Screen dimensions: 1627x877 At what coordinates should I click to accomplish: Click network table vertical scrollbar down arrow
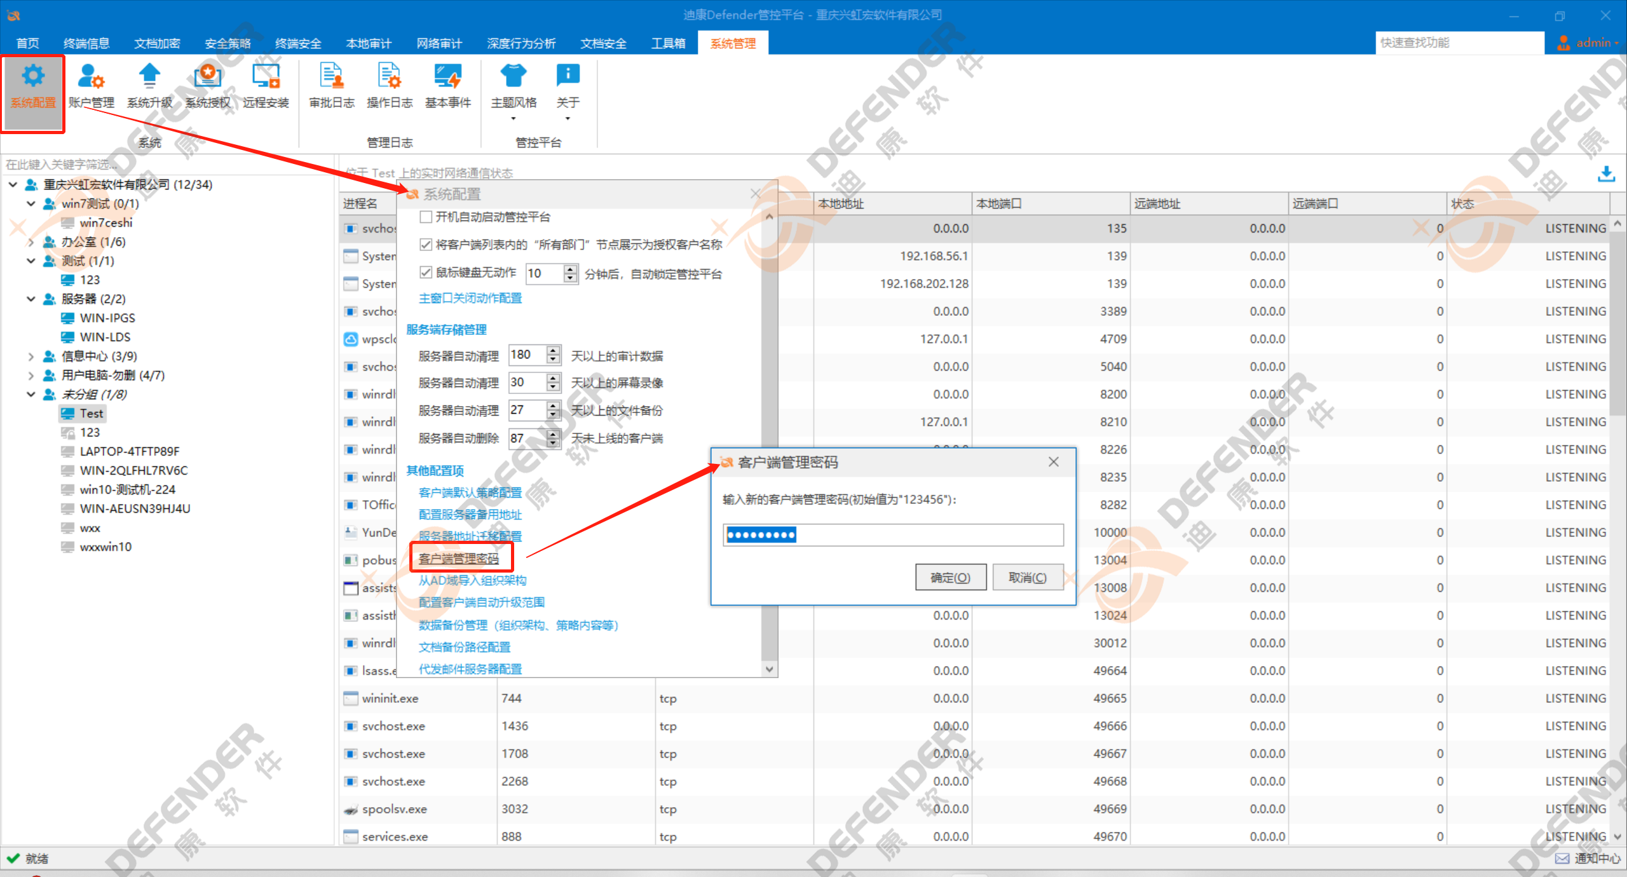point(1618,836)
